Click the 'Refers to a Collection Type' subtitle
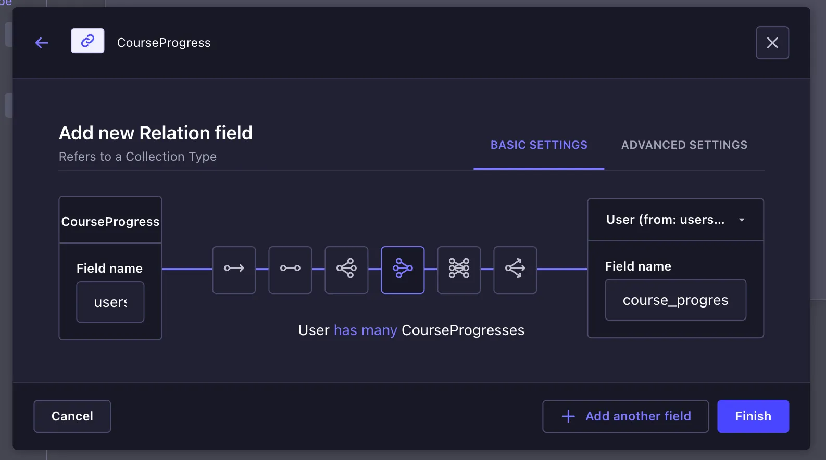The width and height of the screenshot is (826, 460). (137, 157)
